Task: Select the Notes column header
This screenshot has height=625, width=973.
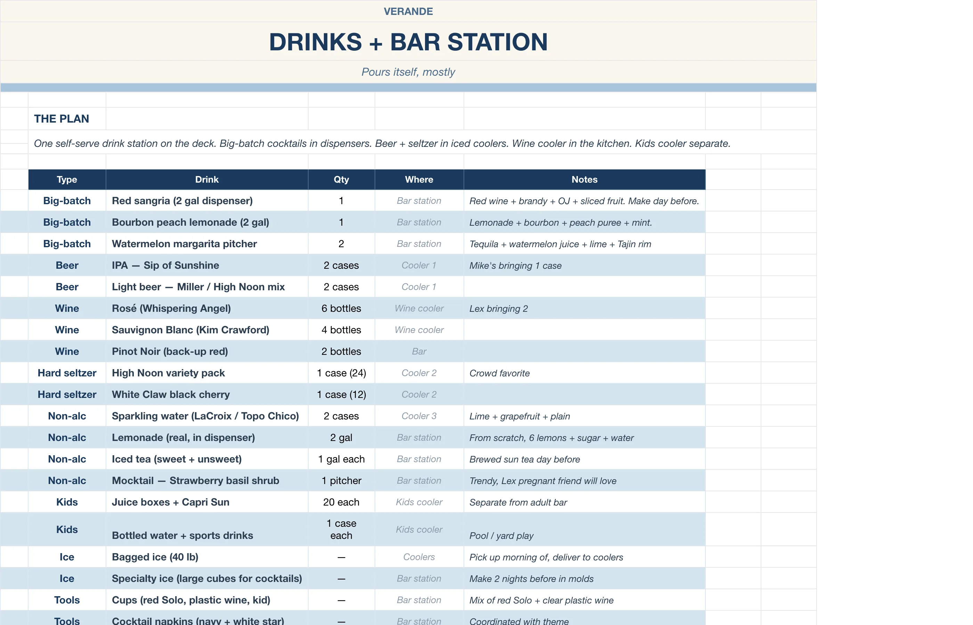Action: tap(584, 180)
